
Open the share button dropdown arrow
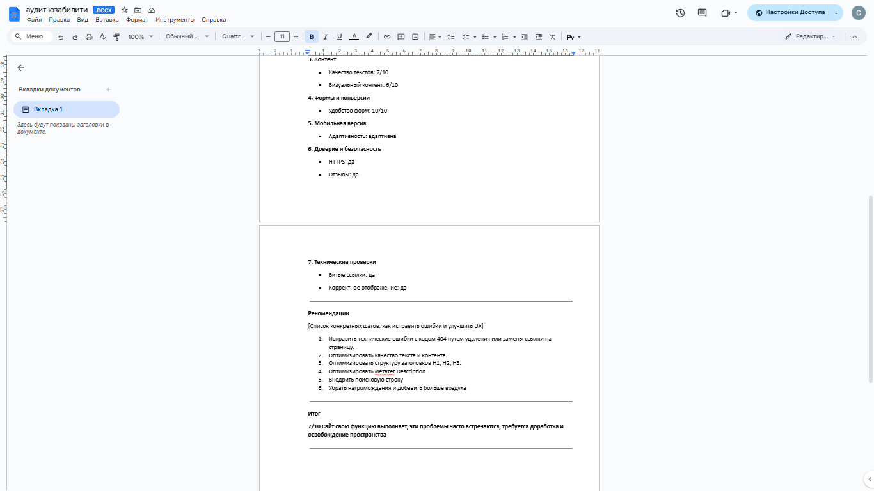(836, 13)
